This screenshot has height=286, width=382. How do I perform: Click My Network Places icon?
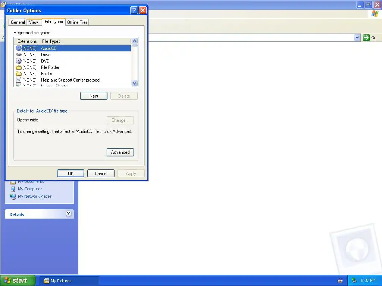13,196
